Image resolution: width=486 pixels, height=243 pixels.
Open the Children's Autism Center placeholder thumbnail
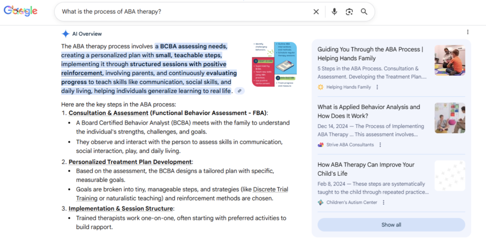tap(450, 176)
